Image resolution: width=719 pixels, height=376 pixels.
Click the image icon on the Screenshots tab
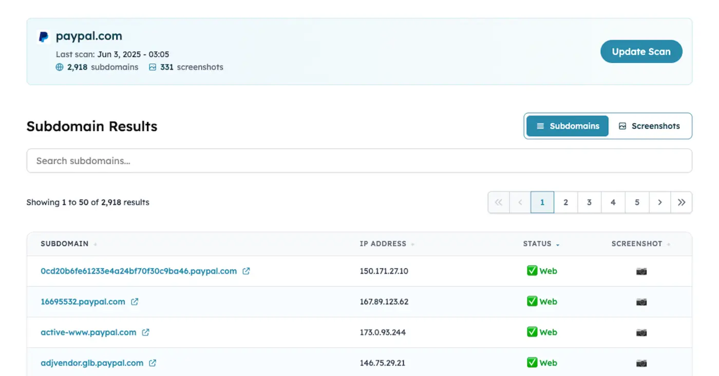click(x=622, y=126)
